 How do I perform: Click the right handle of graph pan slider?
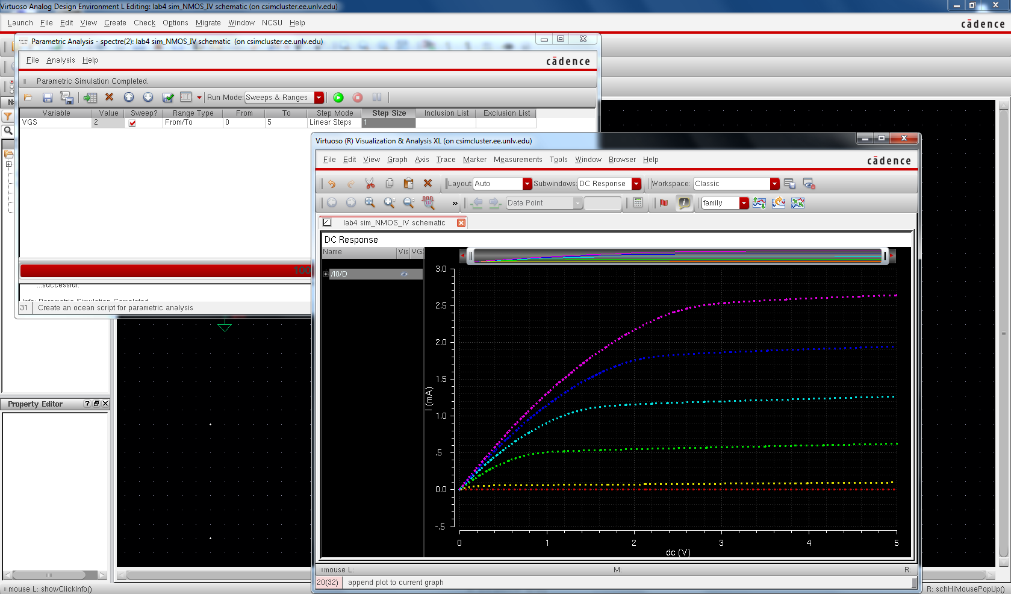click(885, 256)
